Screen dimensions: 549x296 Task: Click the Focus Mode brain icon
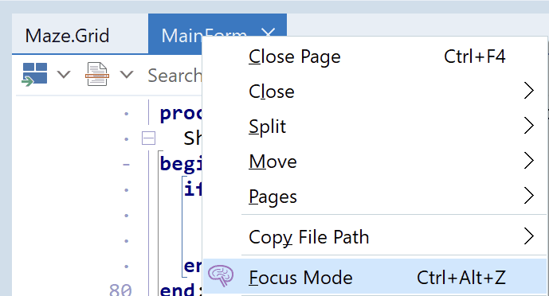(x=221, y=276)
